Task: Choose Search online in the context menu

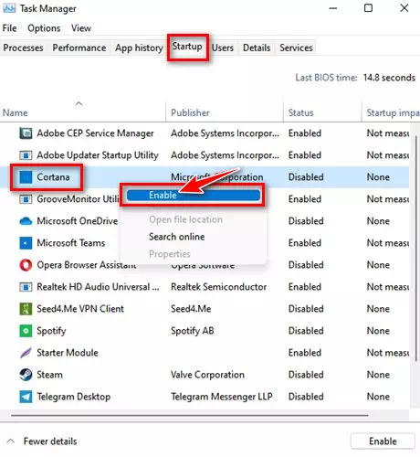Action: pyautogui.click(x=176, y=237)
